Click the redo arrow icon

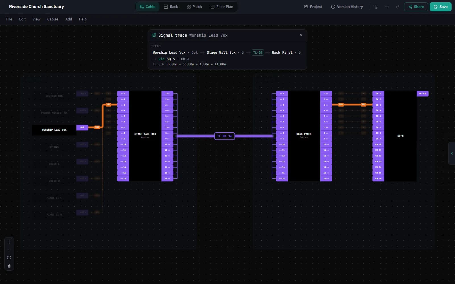[x=398, y=7]
